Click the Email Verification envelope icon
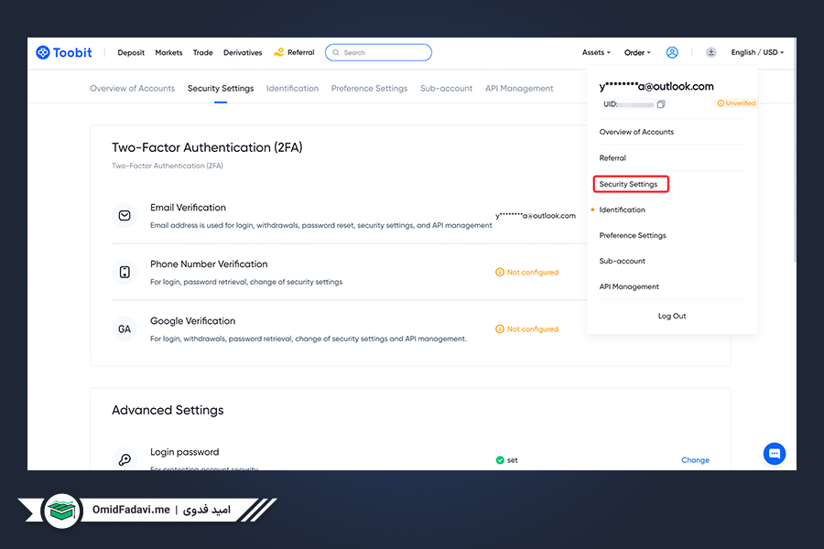Image resolution: width=824 pixels, height=549 pixels. pos(125,215)
